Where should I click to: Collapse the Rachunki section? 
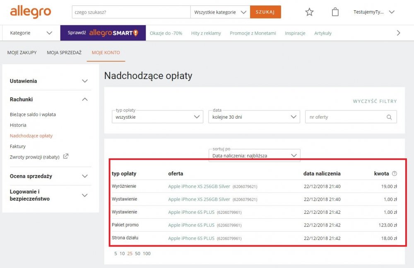(x=48, y=99)
